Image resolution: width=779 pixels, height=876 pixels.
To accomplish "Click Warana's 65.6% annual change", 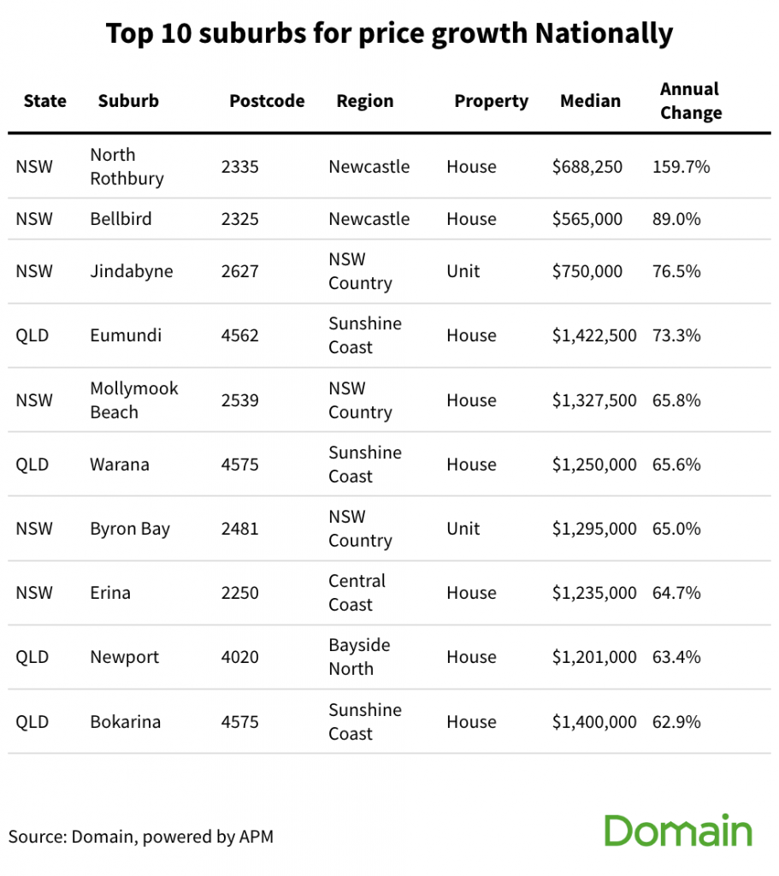I will [x=676, y=465].
